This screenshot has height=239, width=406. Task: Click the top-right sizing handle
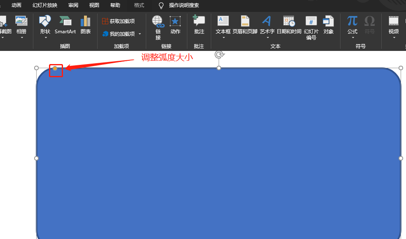[x=401, y=68]
